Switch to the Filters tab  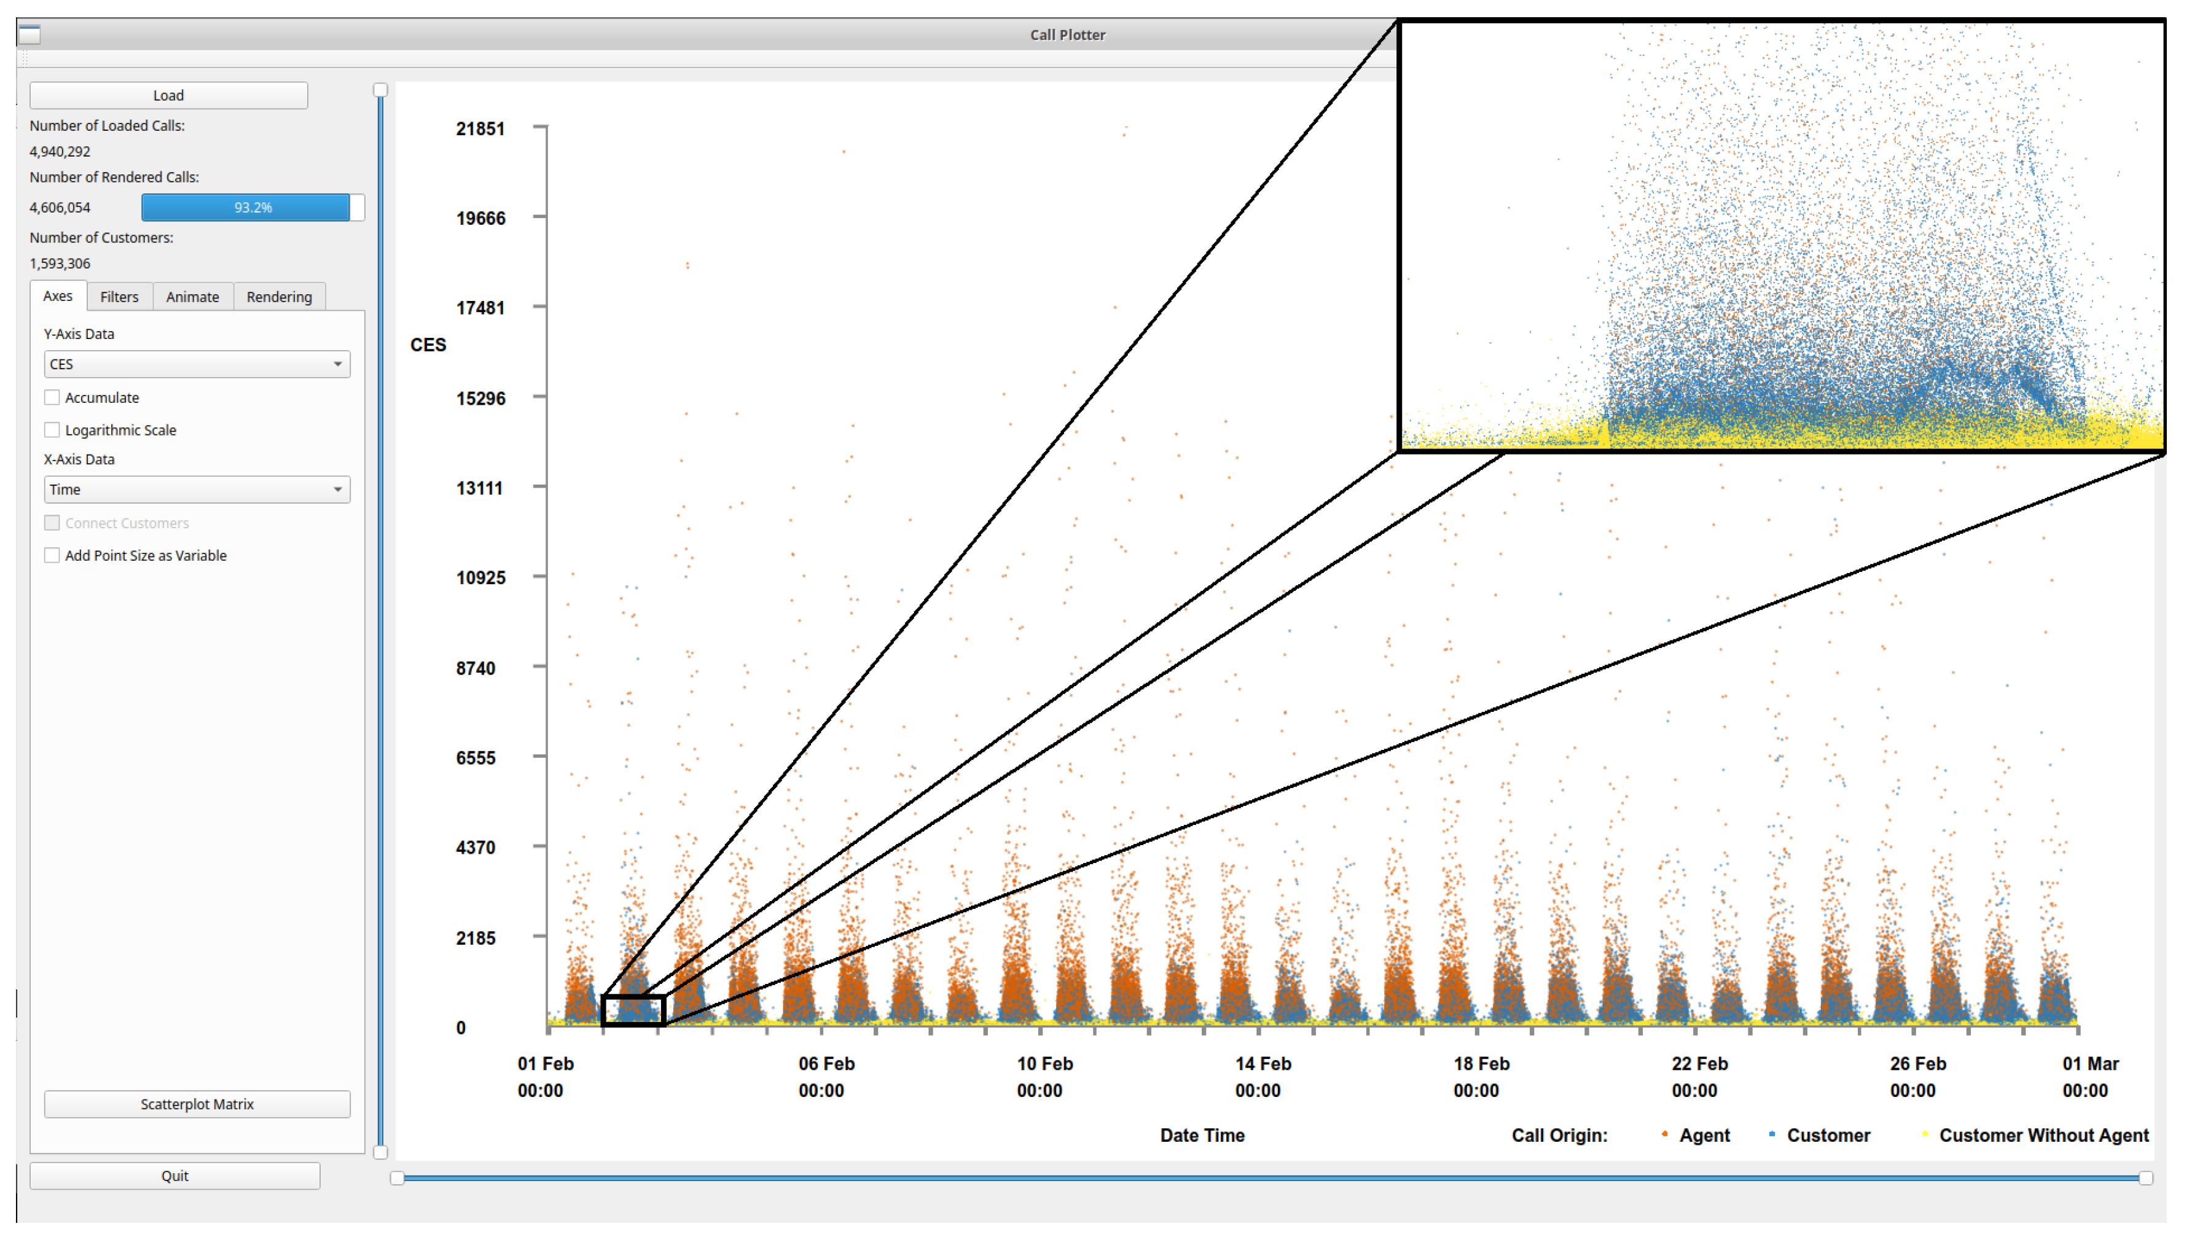[119, 297]
